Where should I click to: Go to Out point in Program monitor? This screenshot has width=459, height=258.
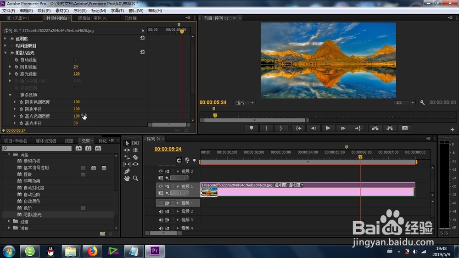click(x=358, y=128)
